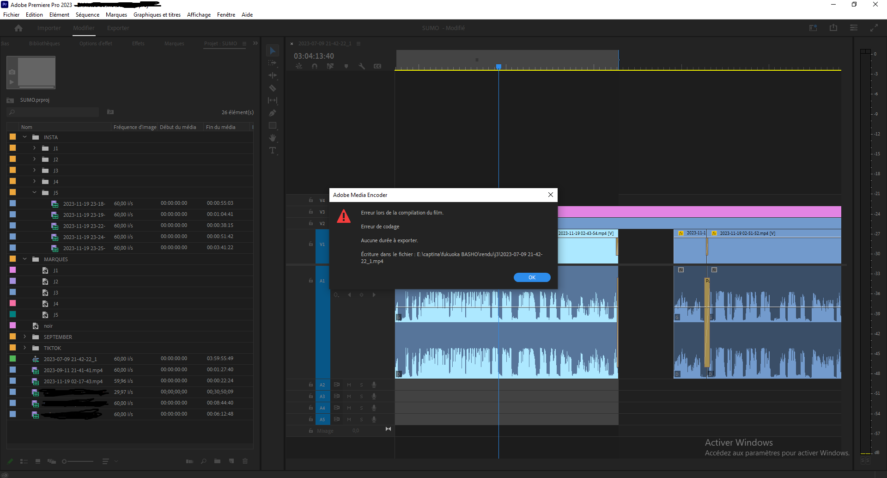Image resolution: width=887 pixels, height=478 pixels.
Task: Open the Bibliothèques panel tab
Action: coord(44,43)
